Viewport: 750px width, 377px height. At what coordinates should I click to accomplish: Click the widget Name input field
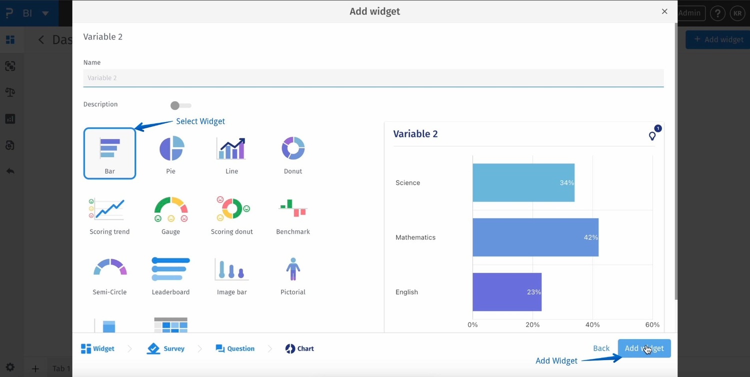tap(373, 78)
